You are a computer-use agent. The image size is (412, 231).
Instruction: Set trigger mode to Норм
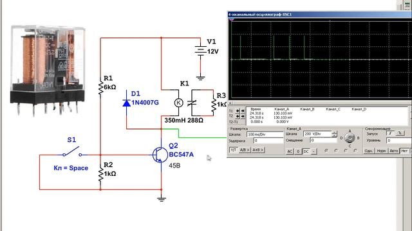pyautogui.click(x=381, y=151)
